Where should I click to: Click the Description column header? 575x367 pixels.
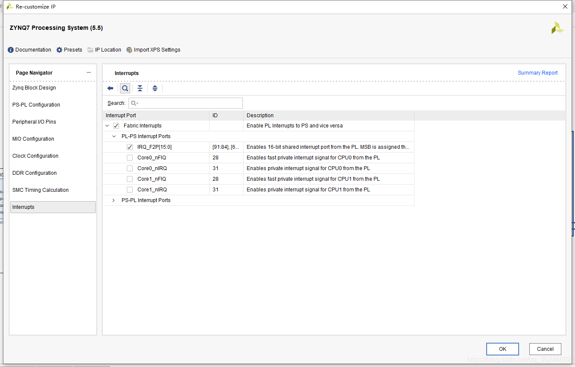point(329,116)
